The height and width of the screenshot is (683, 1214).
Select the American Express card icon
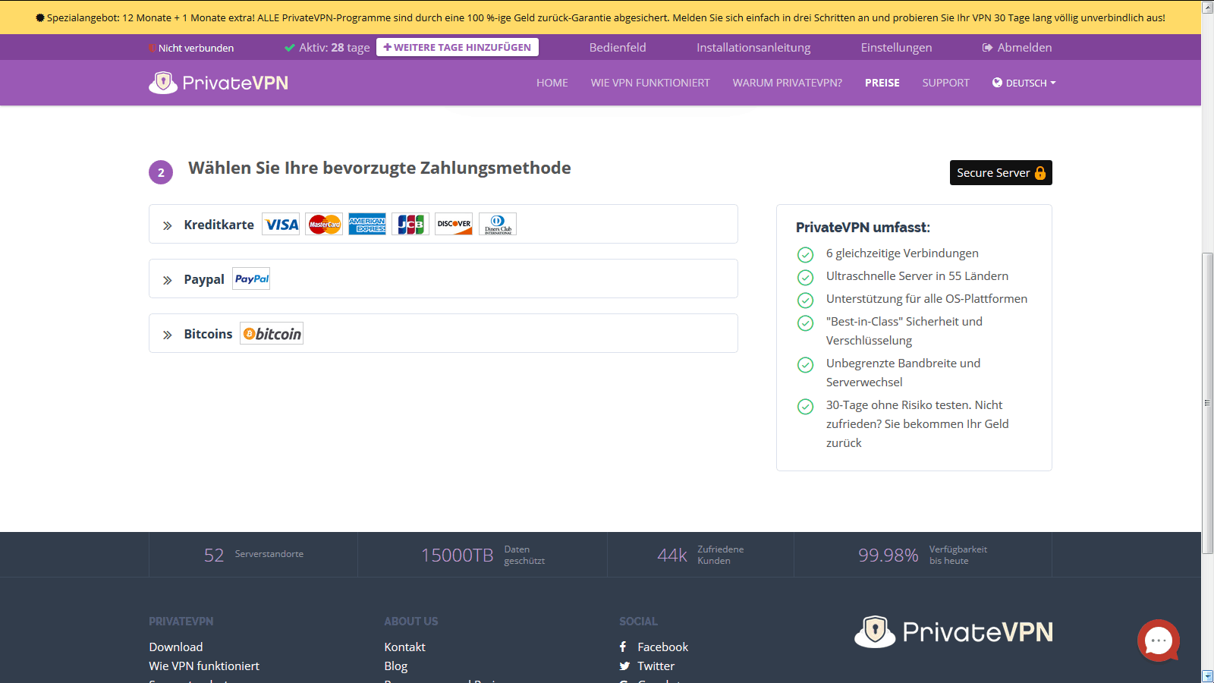367,224
